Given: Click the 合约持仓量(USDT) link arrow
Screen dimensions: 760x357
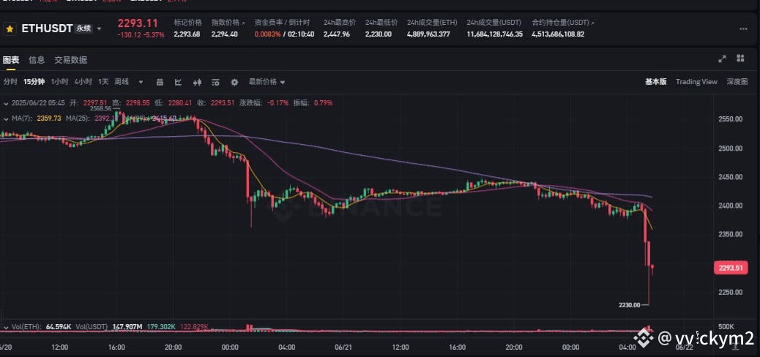Looking at the screenshot, I should click(593, 23).
